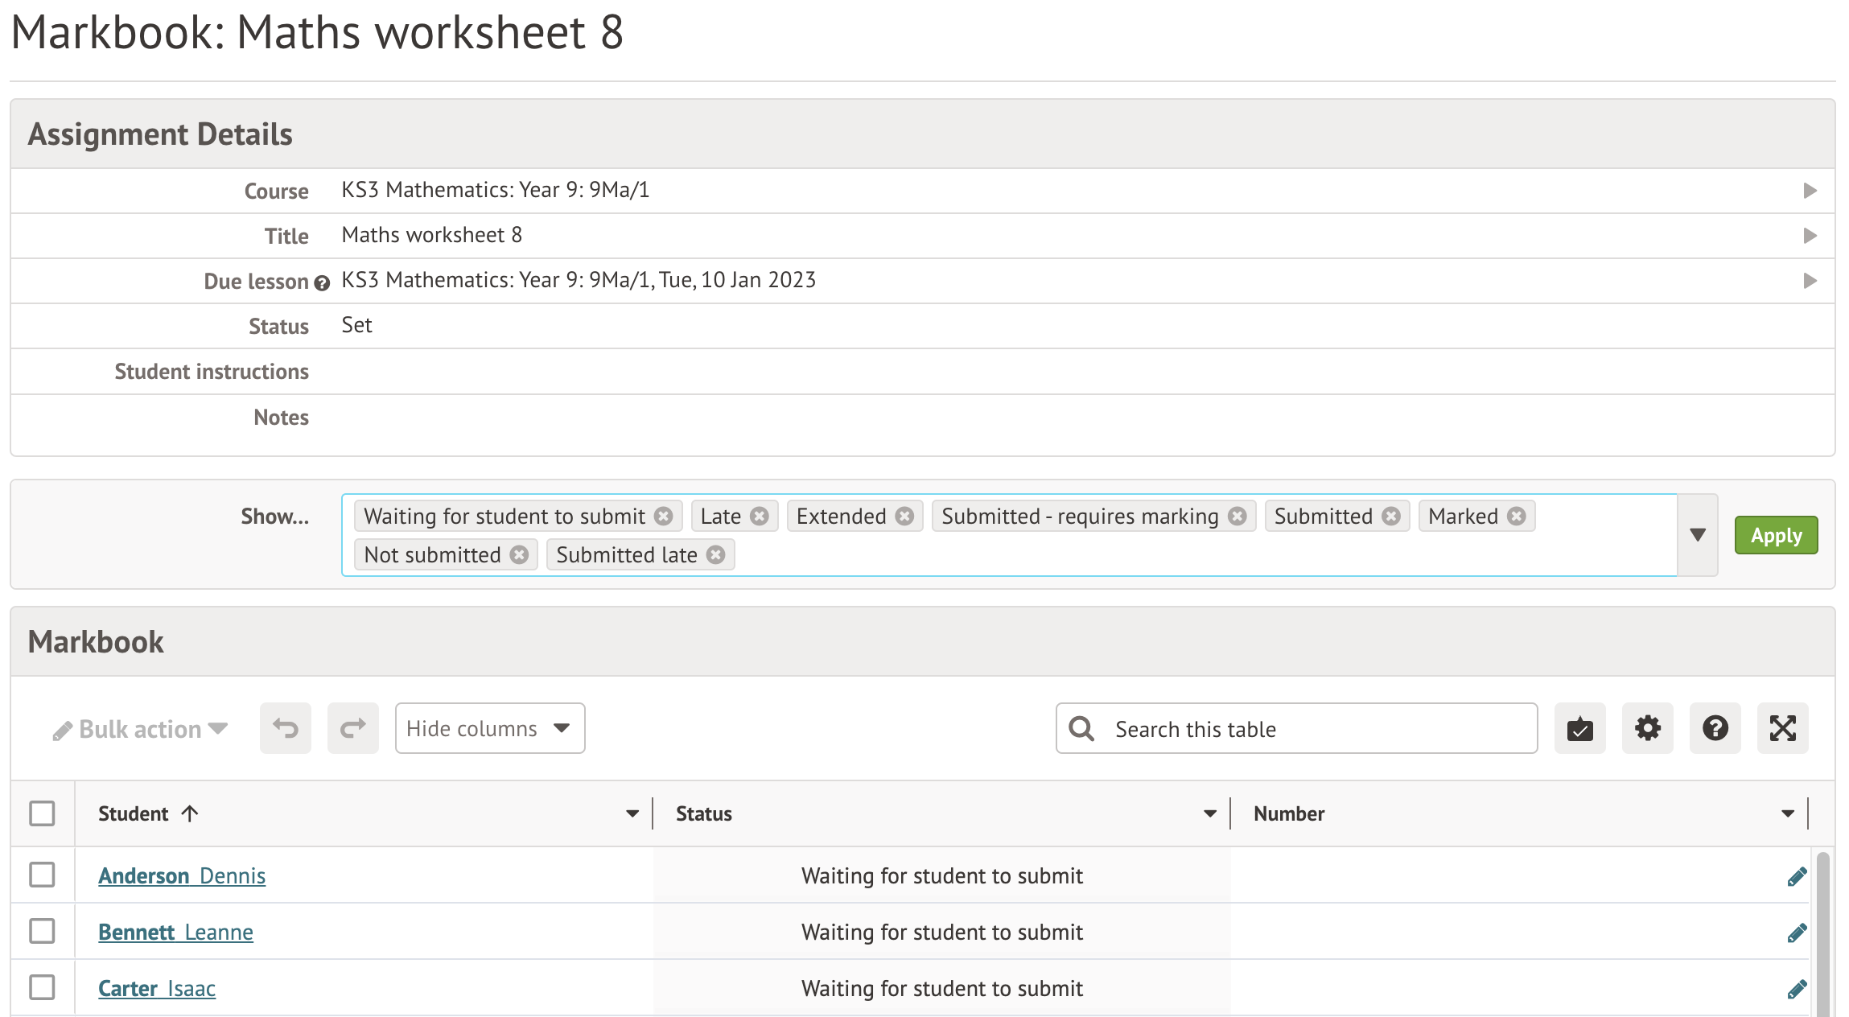The height and width of the screenshot is (1017, 1849).
Task: Check the box for Bennett Leanne
Action: point(42,931)
